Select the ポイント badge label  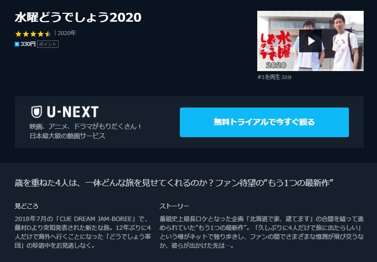pyautogui.click(x=48, y=44)
